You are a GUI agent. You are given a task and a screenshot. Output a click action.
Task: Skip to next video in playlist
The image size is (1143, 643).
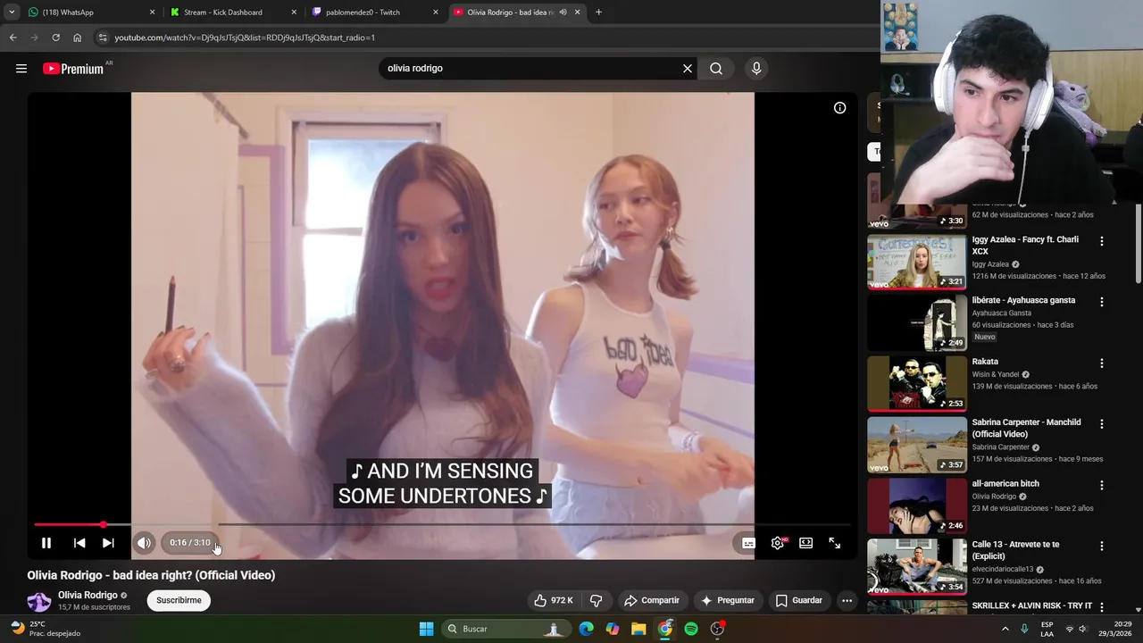pyautogui.click(x=108, y=543)
